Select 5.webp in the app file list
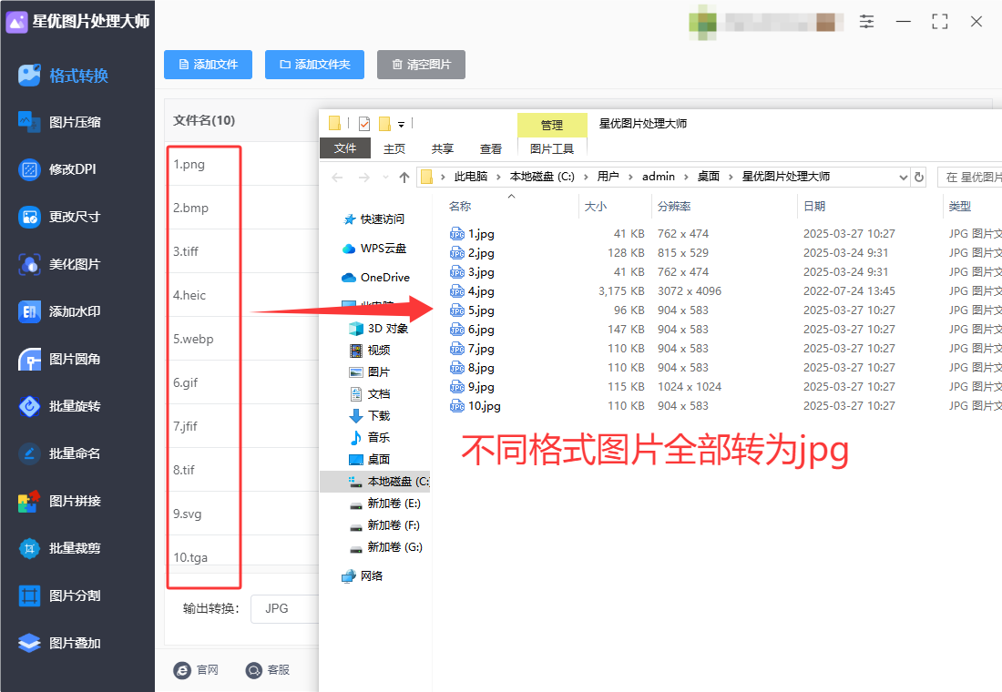The image size is (1002, 692). pos(193,340)
